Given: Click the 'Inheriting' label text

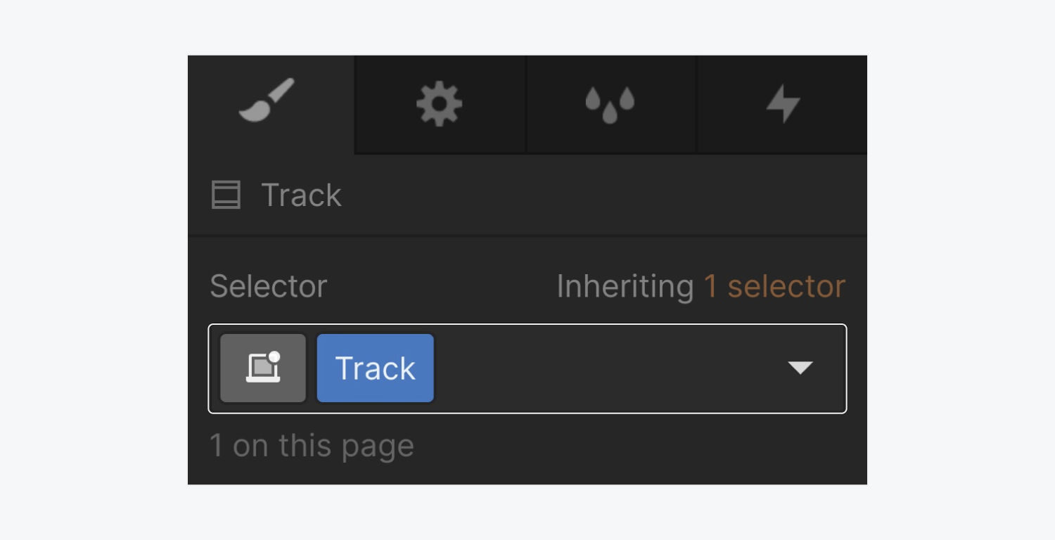Looking at the screenshot, I should point(625,286).
